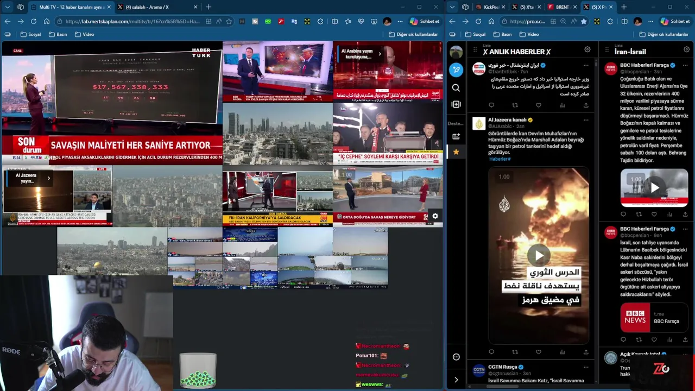
Task: Go to home page in left browser
Action: (x=47, y=21)
